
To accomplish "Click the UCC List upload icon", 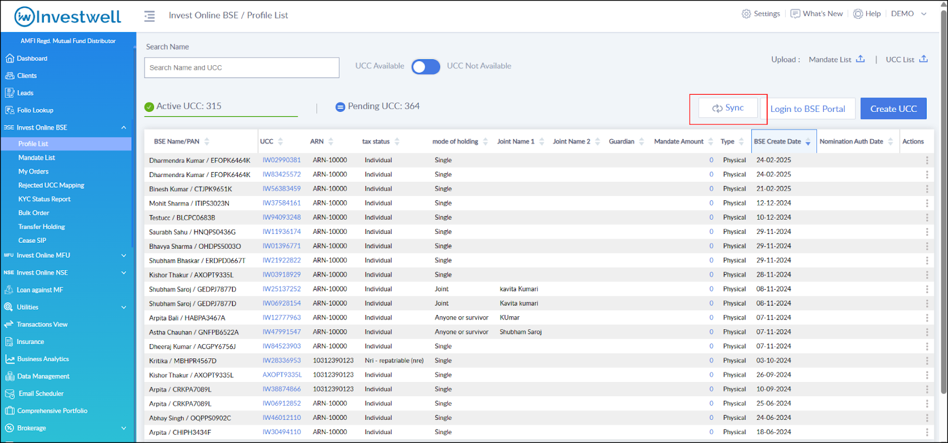I will click(x=923, y=59).
